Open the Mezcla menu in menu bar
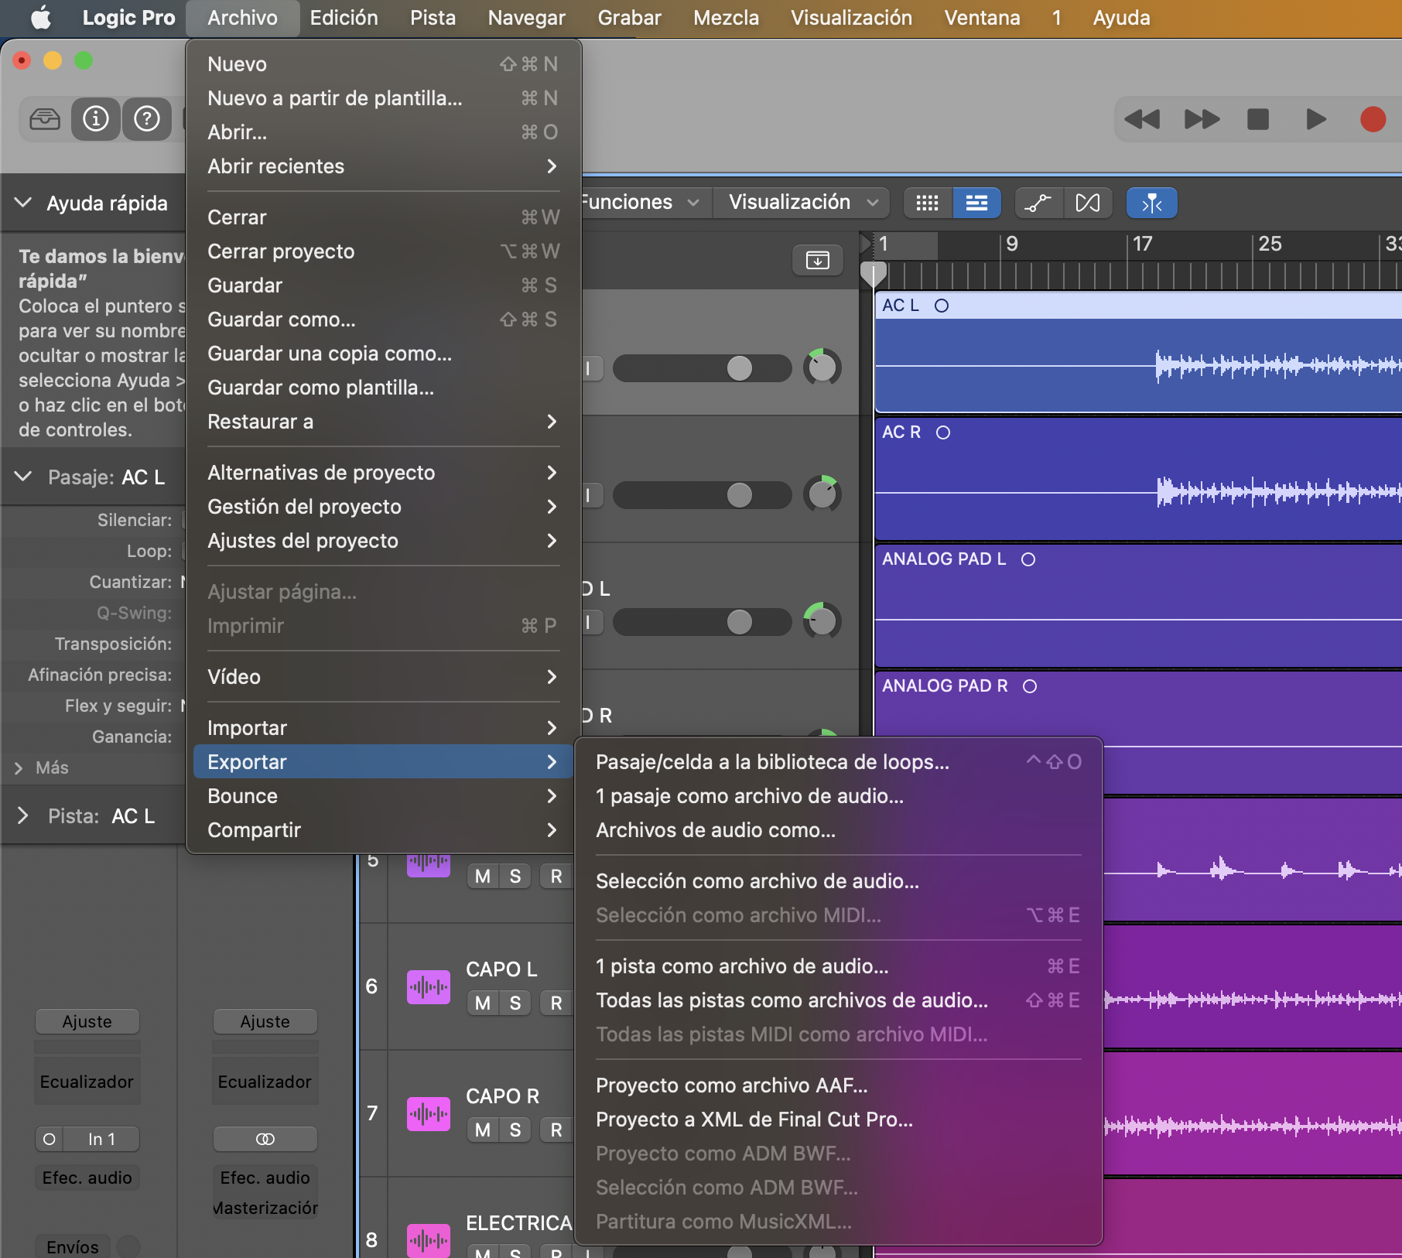1402x1258 pixels. 726,18
